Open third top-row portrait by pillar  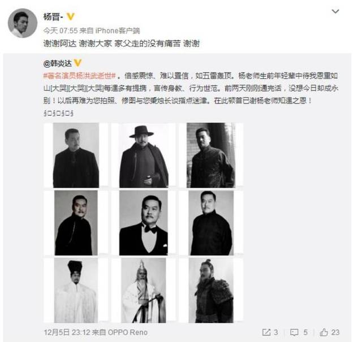(x=211, y=155)
